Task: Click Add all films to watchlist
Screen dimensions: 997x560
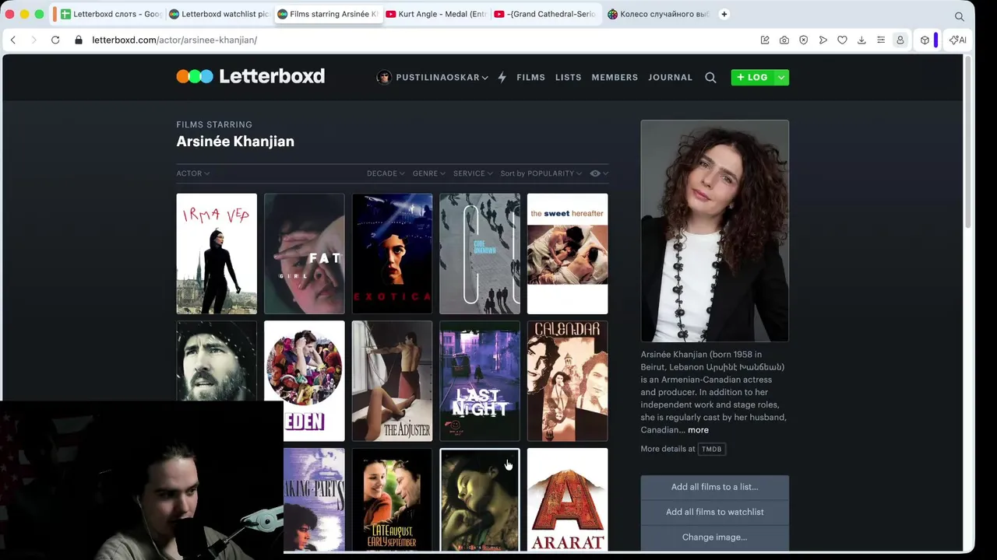Action: tap(714, 512)
